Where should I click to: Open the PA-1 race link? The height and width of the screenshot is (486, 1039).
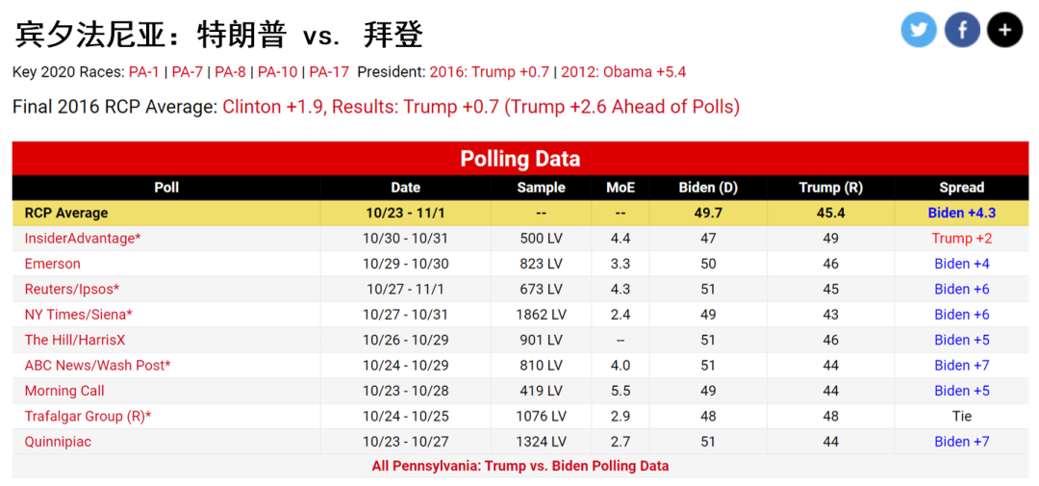click(x=143, y=72)
